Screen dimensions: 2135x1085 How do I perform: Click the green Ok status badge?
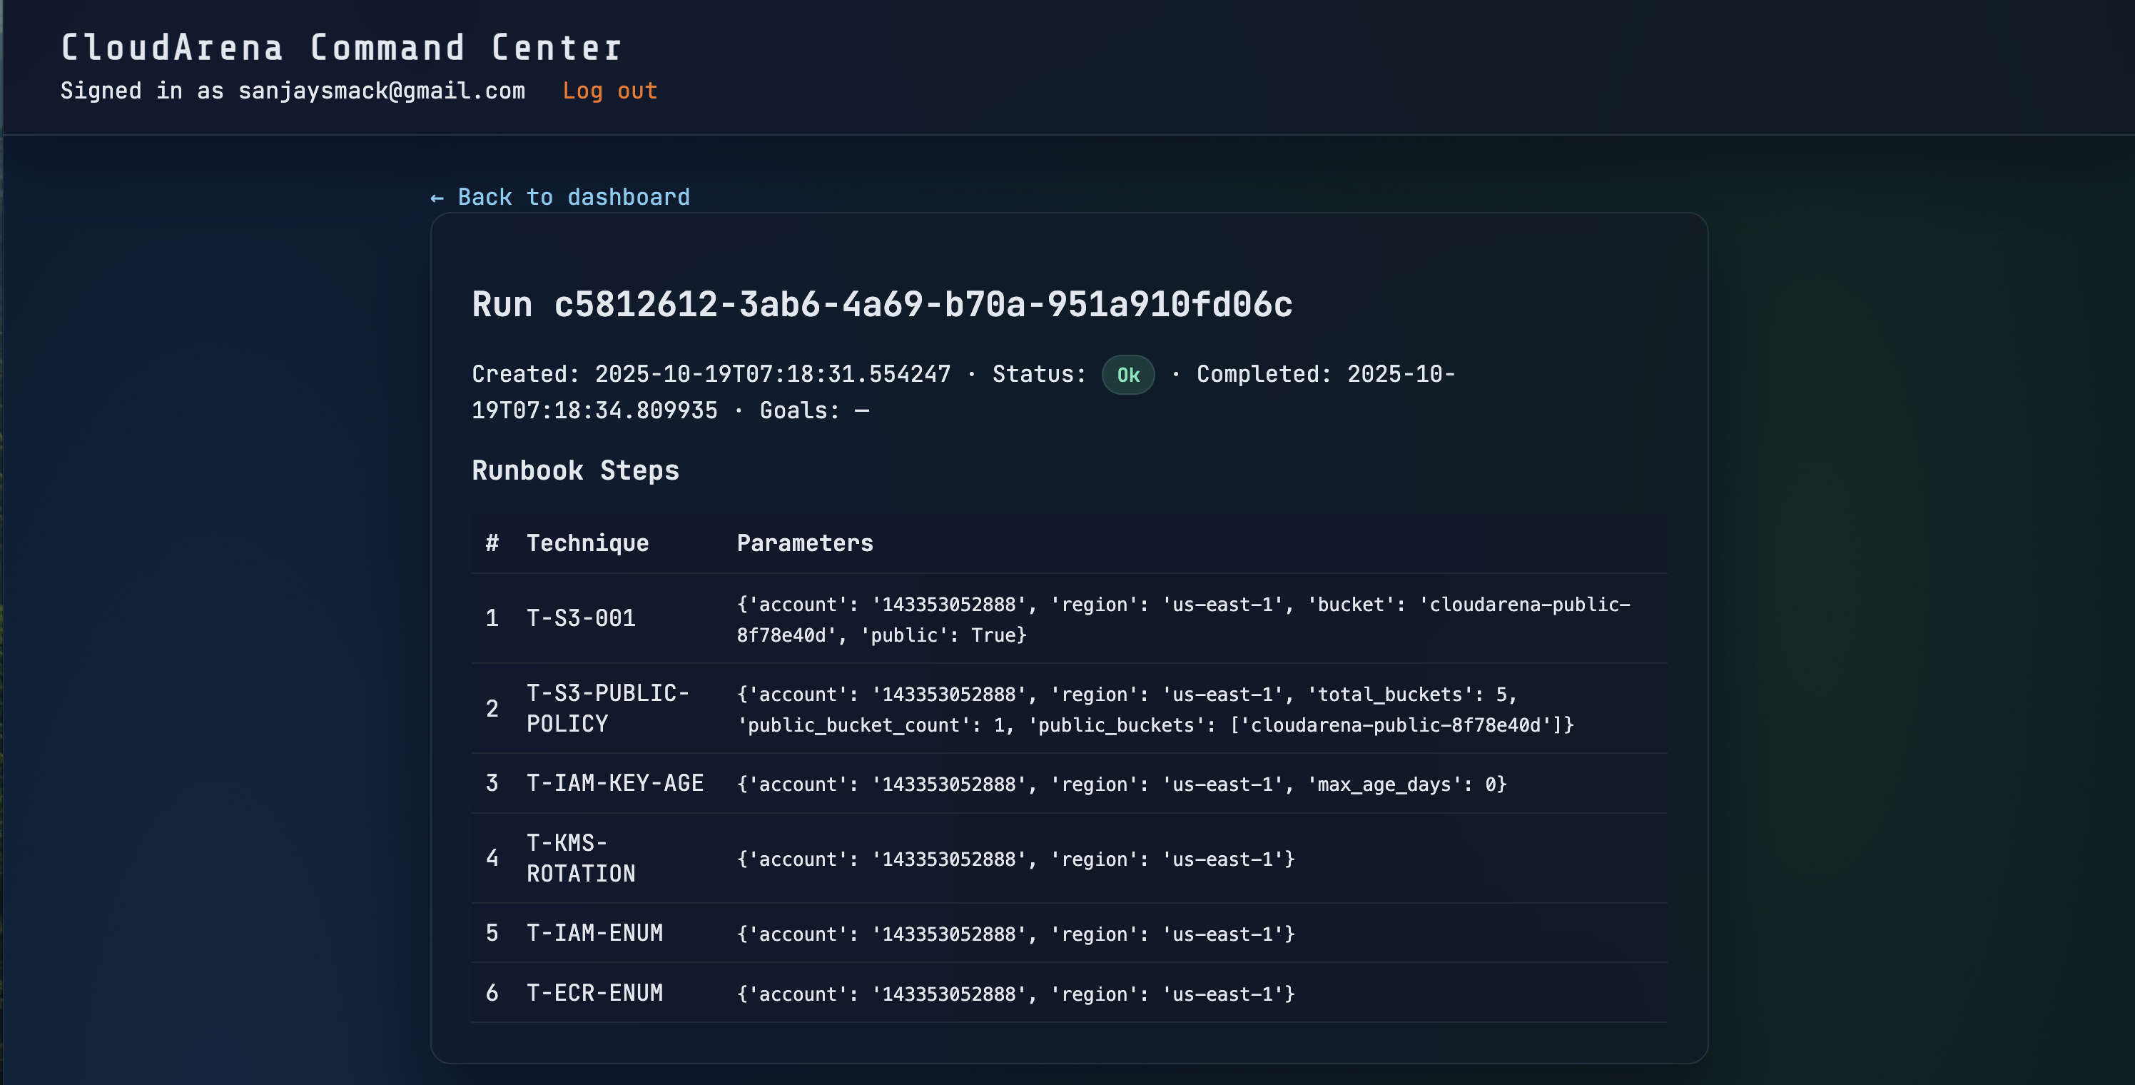pos(1127,375)
